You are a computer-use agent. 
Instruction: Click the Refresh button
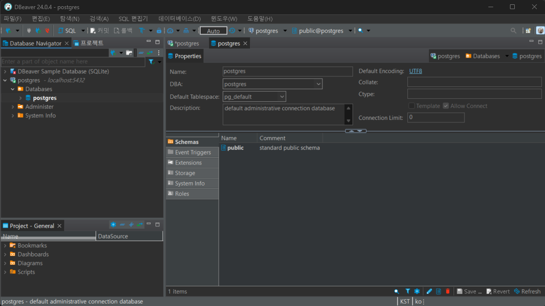[x=527, y=292]
